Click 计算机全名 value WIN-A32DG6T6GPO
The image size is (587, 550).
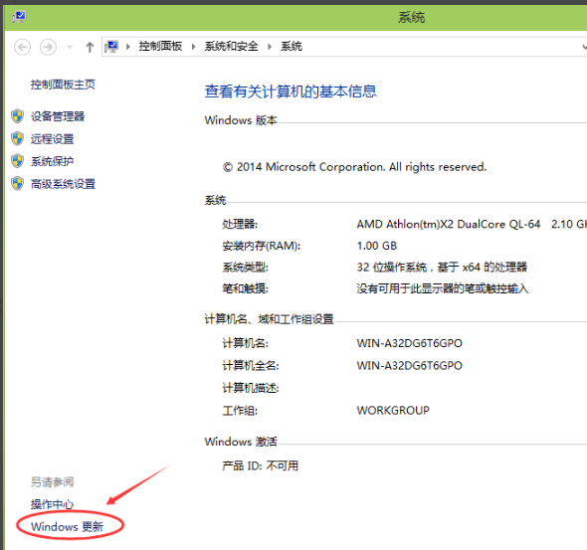point(410,366)
